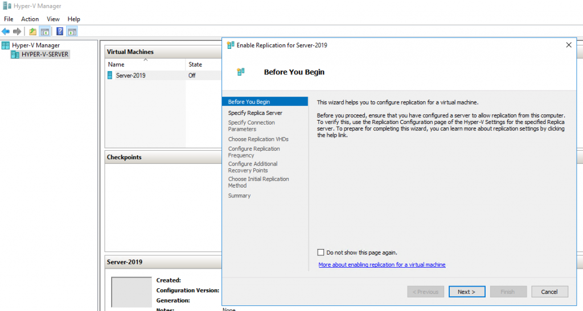Open the View menu
This screenshot has height=311, width=583.
tap(53, 19)
